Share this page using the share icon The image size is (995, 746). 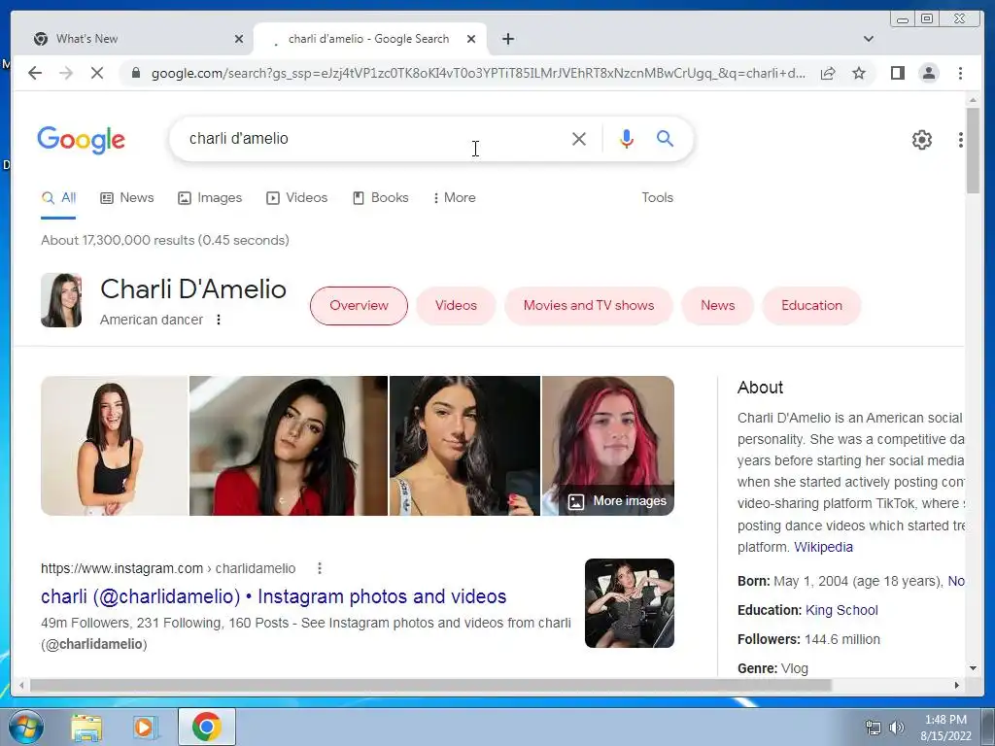[828, 73]
